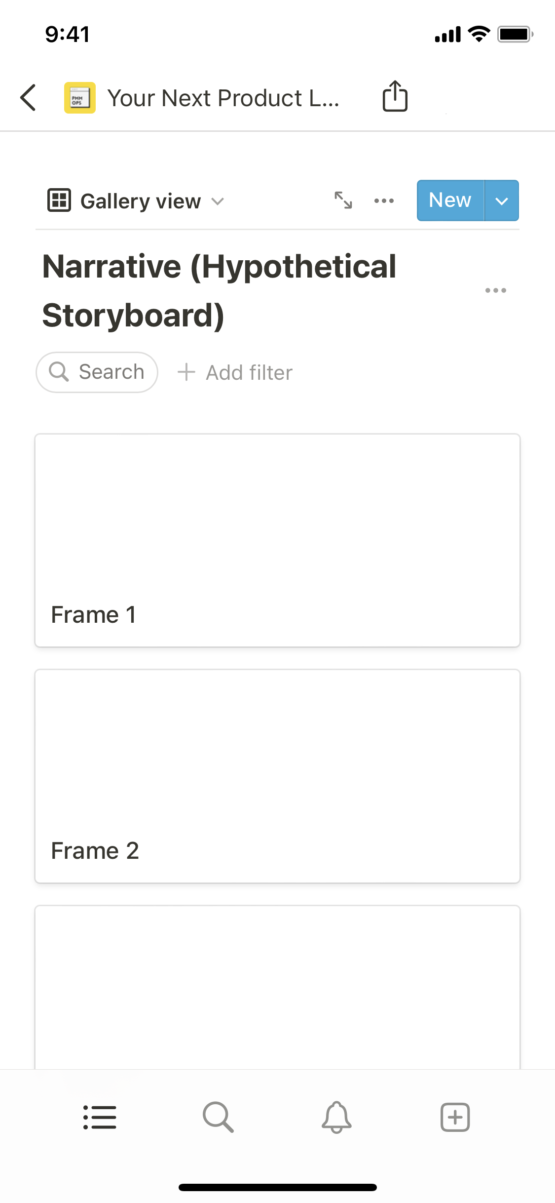Open the third partially visible gallery card
The height and width of the screenshot is (1203, 555).
277,987
